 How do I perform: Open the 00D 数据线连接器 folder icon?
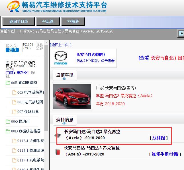point(8,131)
